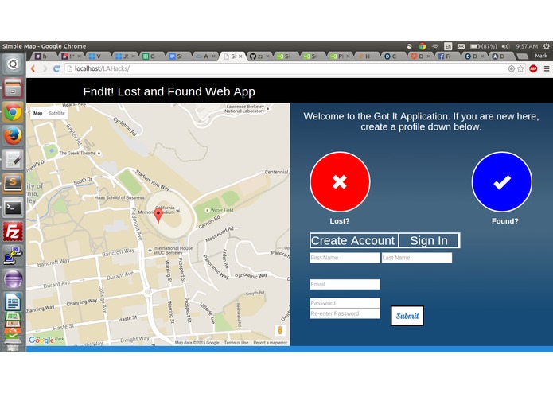This screenshot has width=553, height=393.
Task: Click the Last Name field
Action: 416,258
